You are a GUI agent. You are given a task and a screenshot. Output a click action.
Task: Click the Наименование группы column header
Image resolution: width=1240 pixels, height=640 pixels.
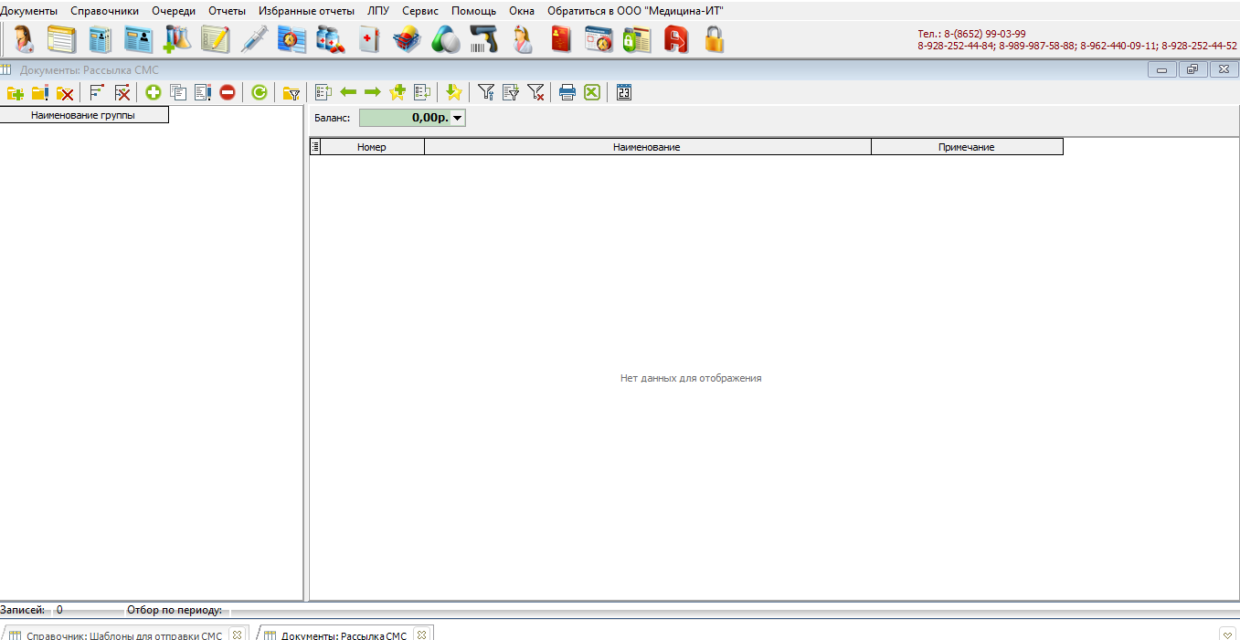coord(83,115)
